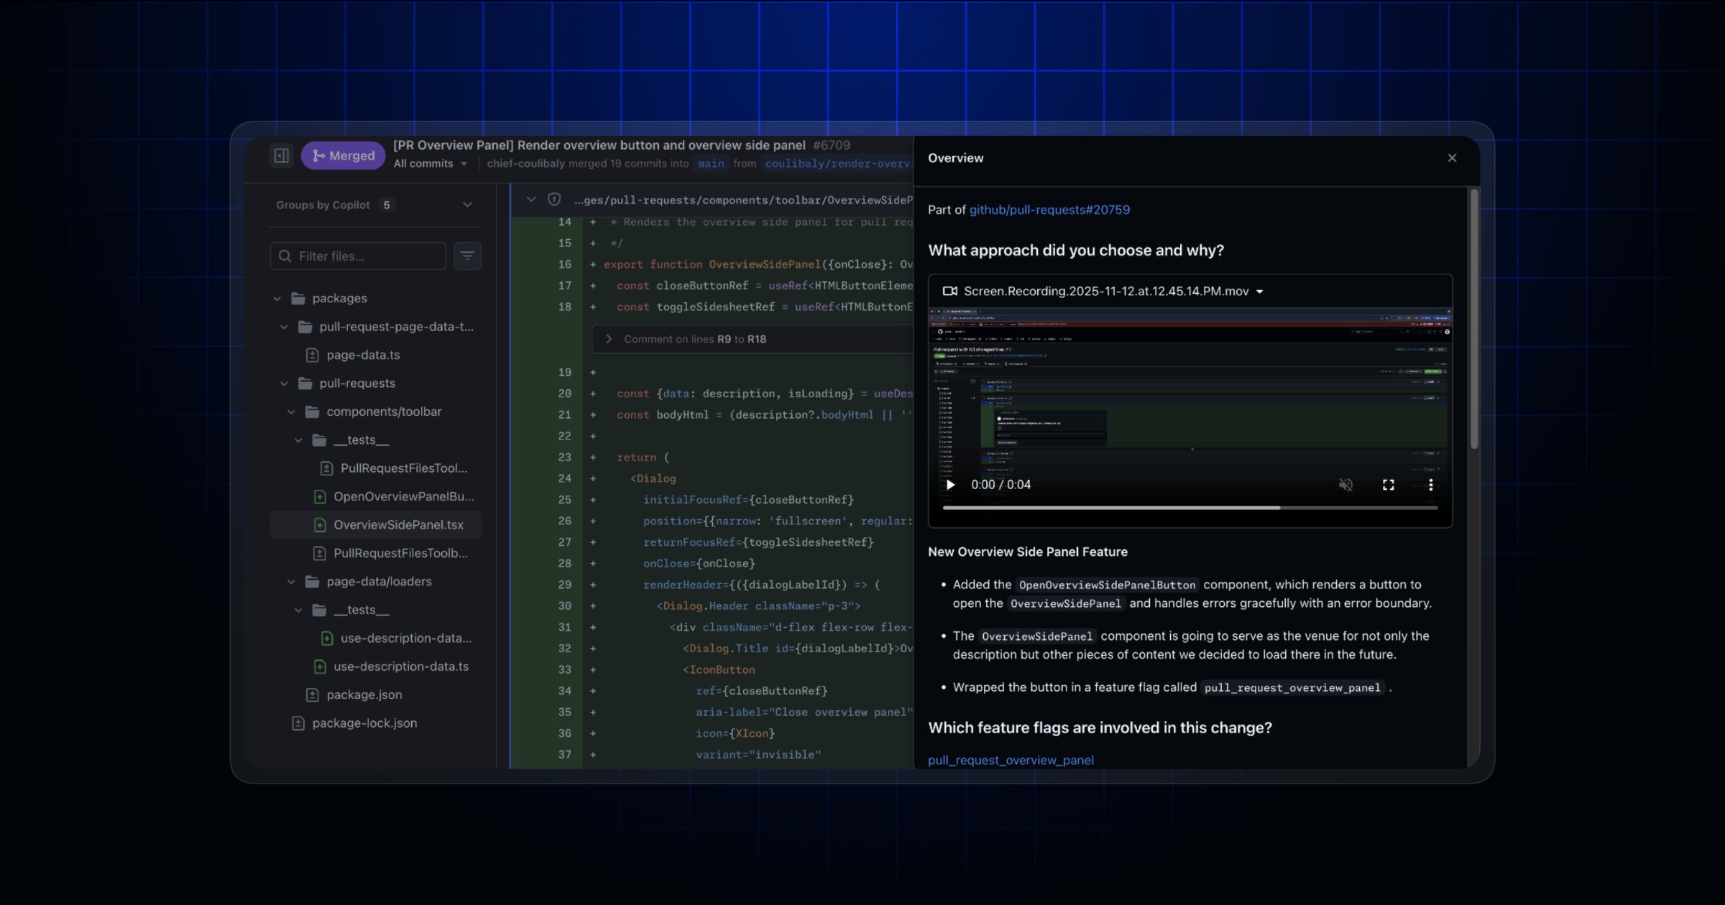Click the shield icon on the diff header
Screen dimensions: 1725x905
[553, 200]
